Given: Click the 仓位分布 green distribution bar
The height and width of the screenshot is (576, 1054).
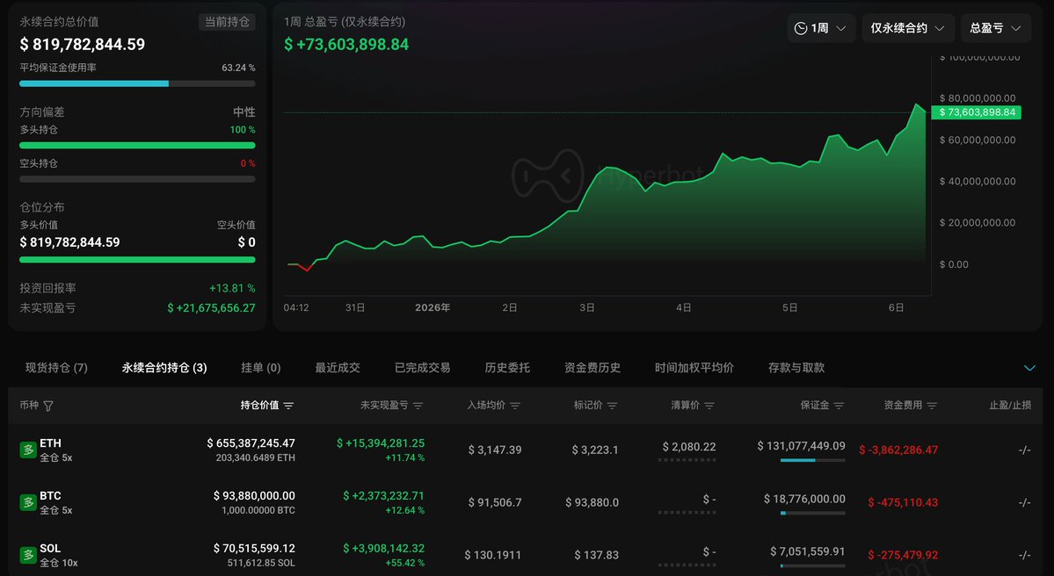Looking at the screenshot, I should [x=137, y=260].
